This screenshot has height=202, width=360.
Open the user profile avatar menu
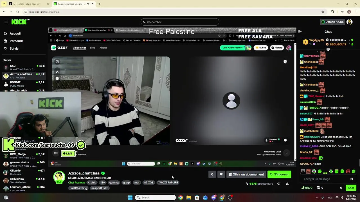[x=350, y=22]
